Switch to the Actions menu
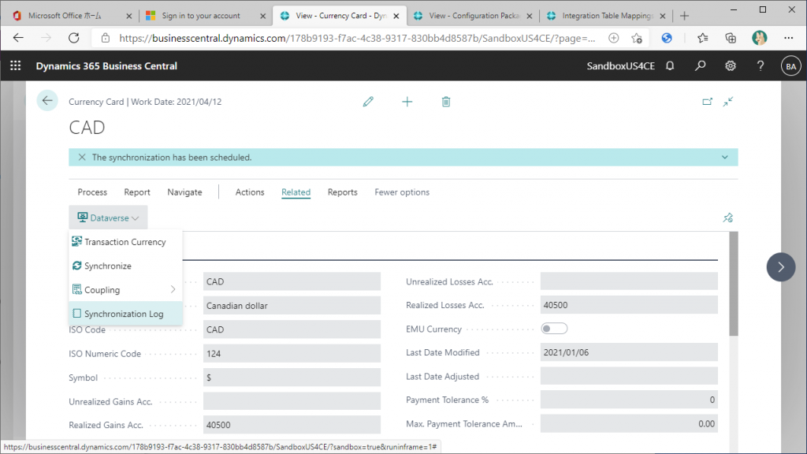Screen dimensions: 807x454 pos(250,192)
